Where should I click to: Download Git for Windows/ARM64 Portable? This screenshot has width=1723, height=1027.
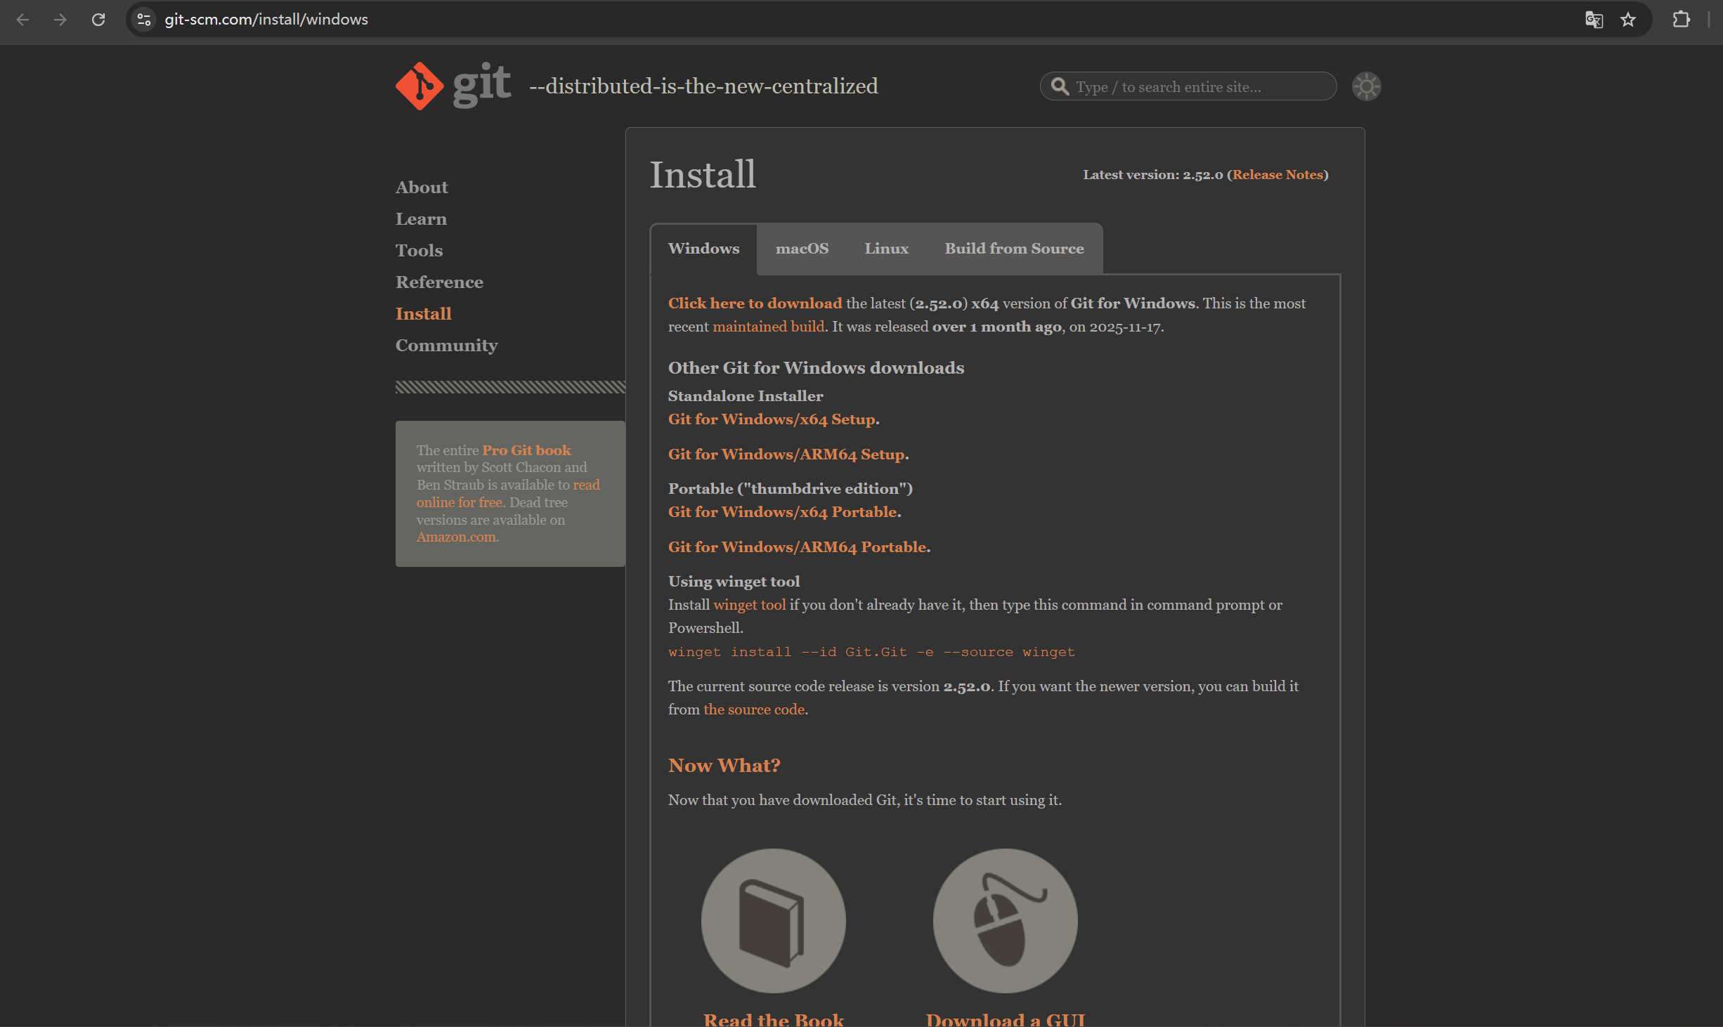(797, 547)
